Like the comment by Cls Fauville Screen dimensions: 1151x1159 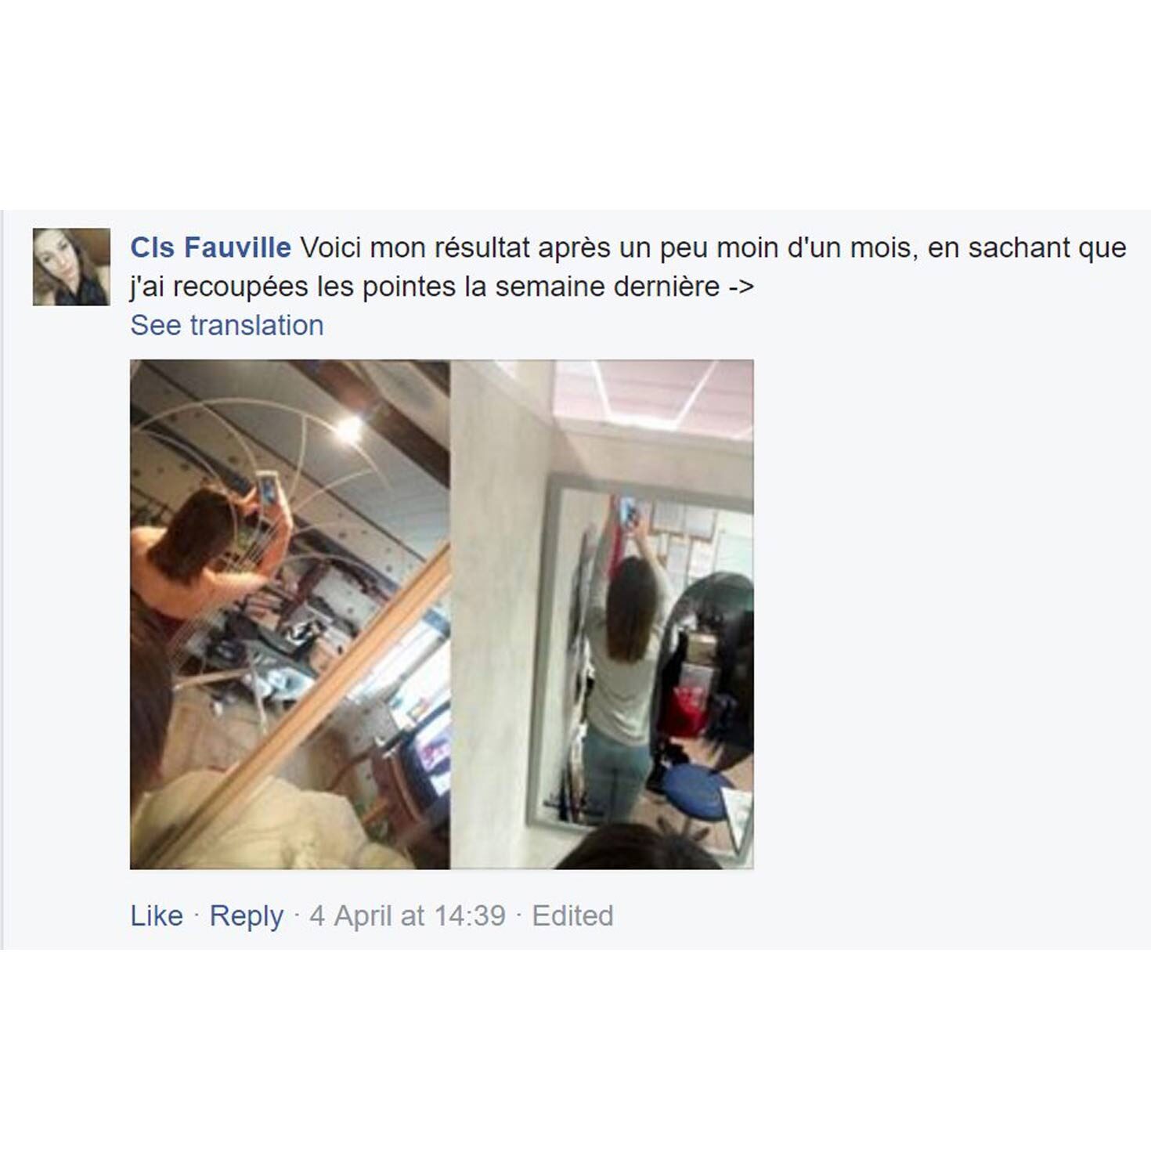[157, 915]
